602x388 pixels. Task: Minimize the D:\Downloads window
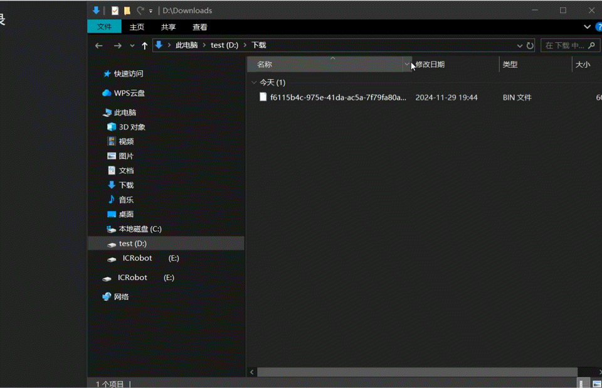pos(535,11)
